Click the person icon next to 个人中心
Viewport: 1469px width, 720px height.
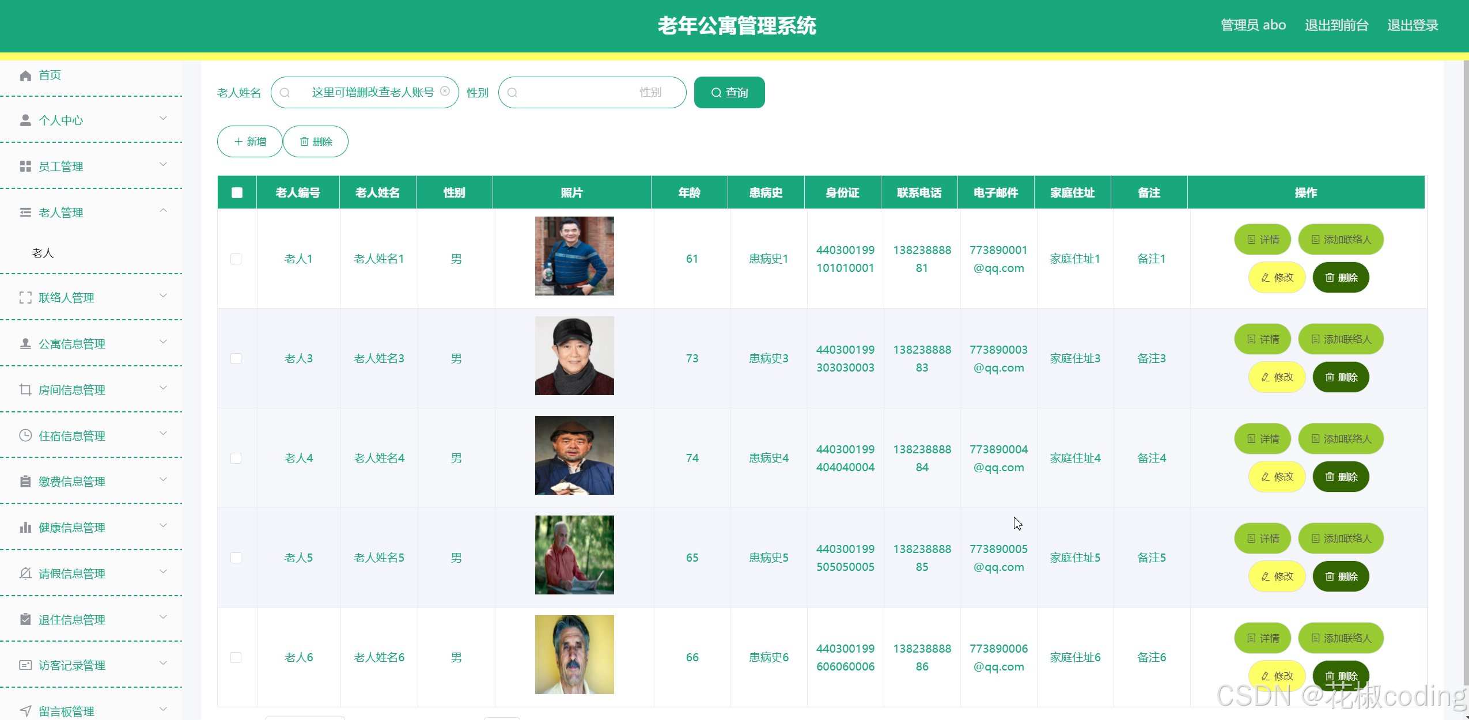(x=25, y=120)
